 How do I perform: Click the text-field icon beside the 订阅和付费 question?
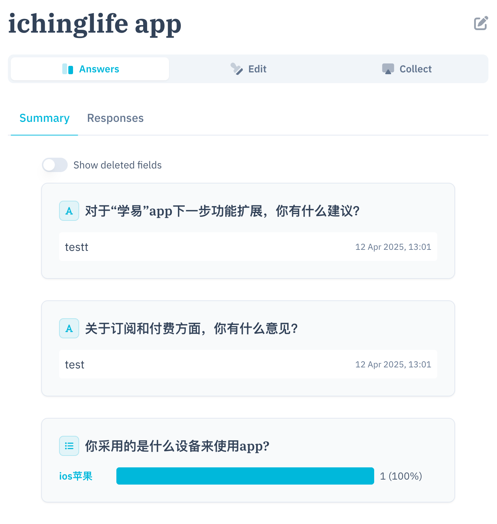pos(69,328)
